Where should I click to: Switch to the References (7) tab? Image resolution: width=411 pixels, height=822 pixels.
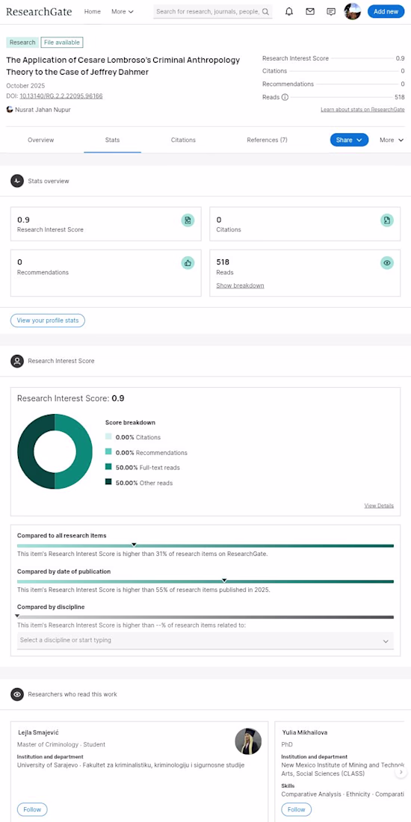[x=267, y=140]
